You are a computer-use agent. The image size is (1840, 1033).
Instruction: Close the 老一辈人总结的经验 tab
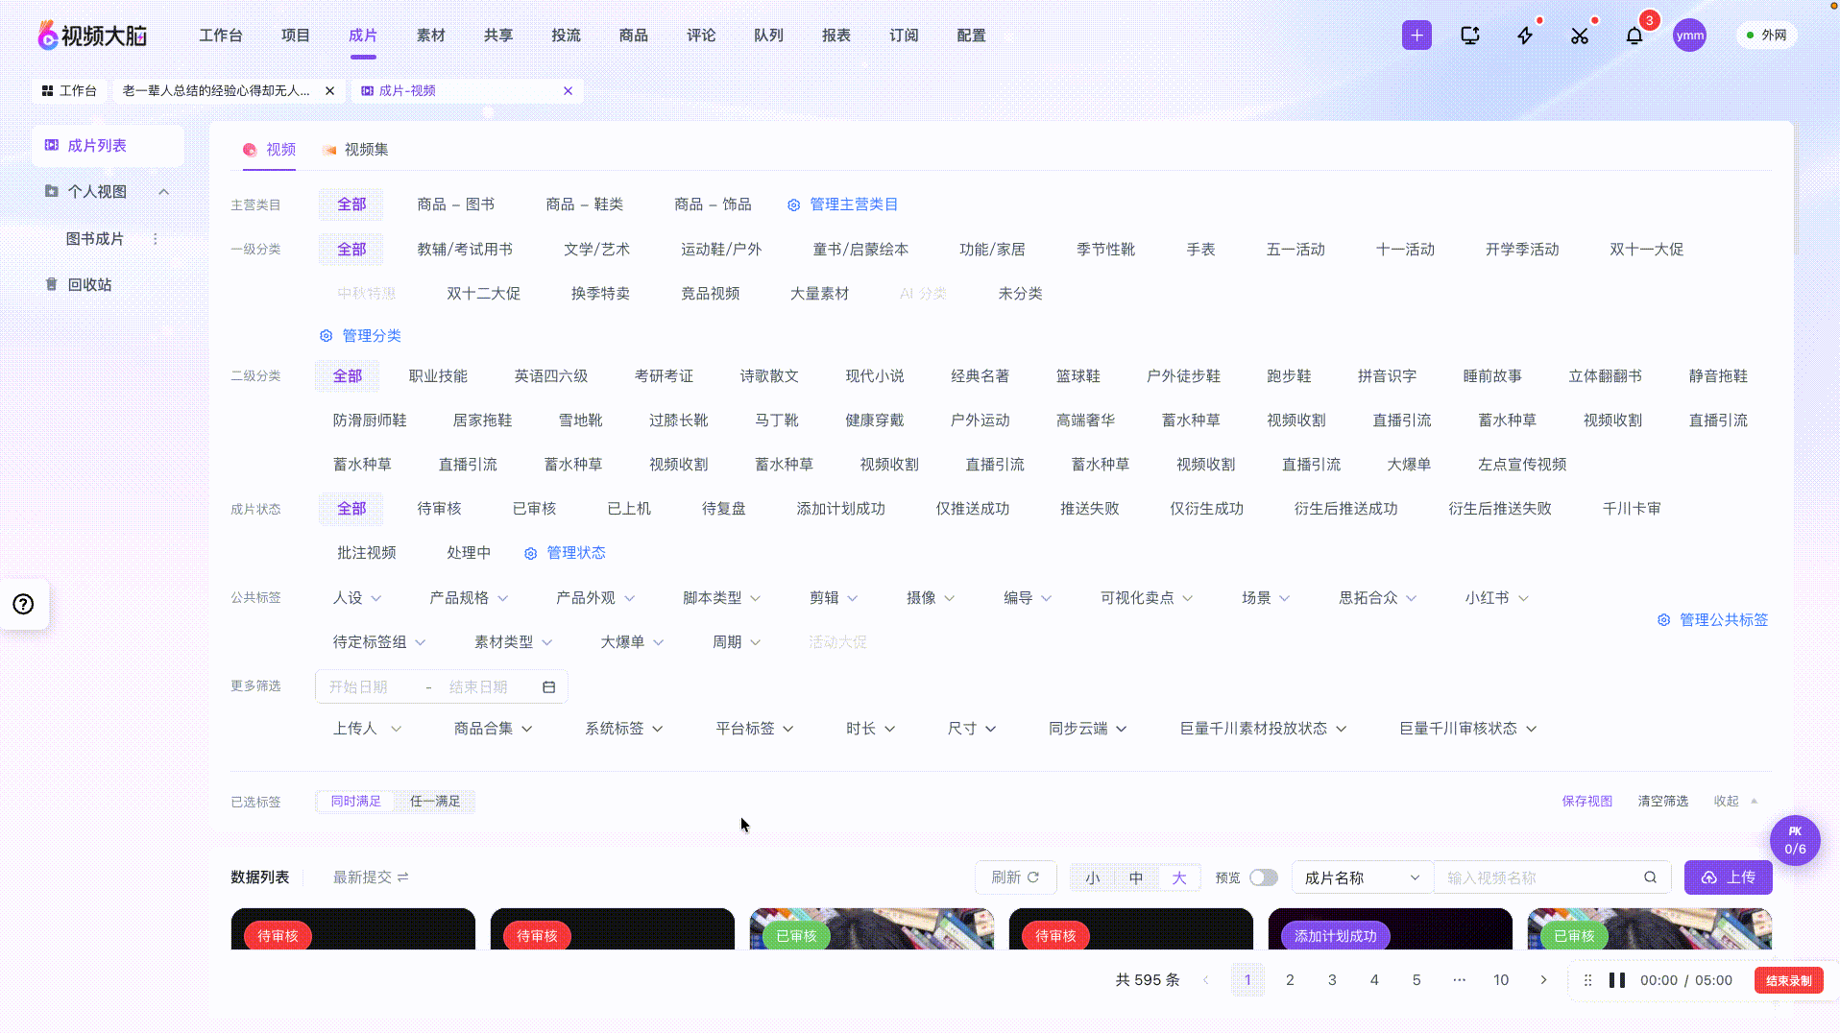[x=329, y=90]
